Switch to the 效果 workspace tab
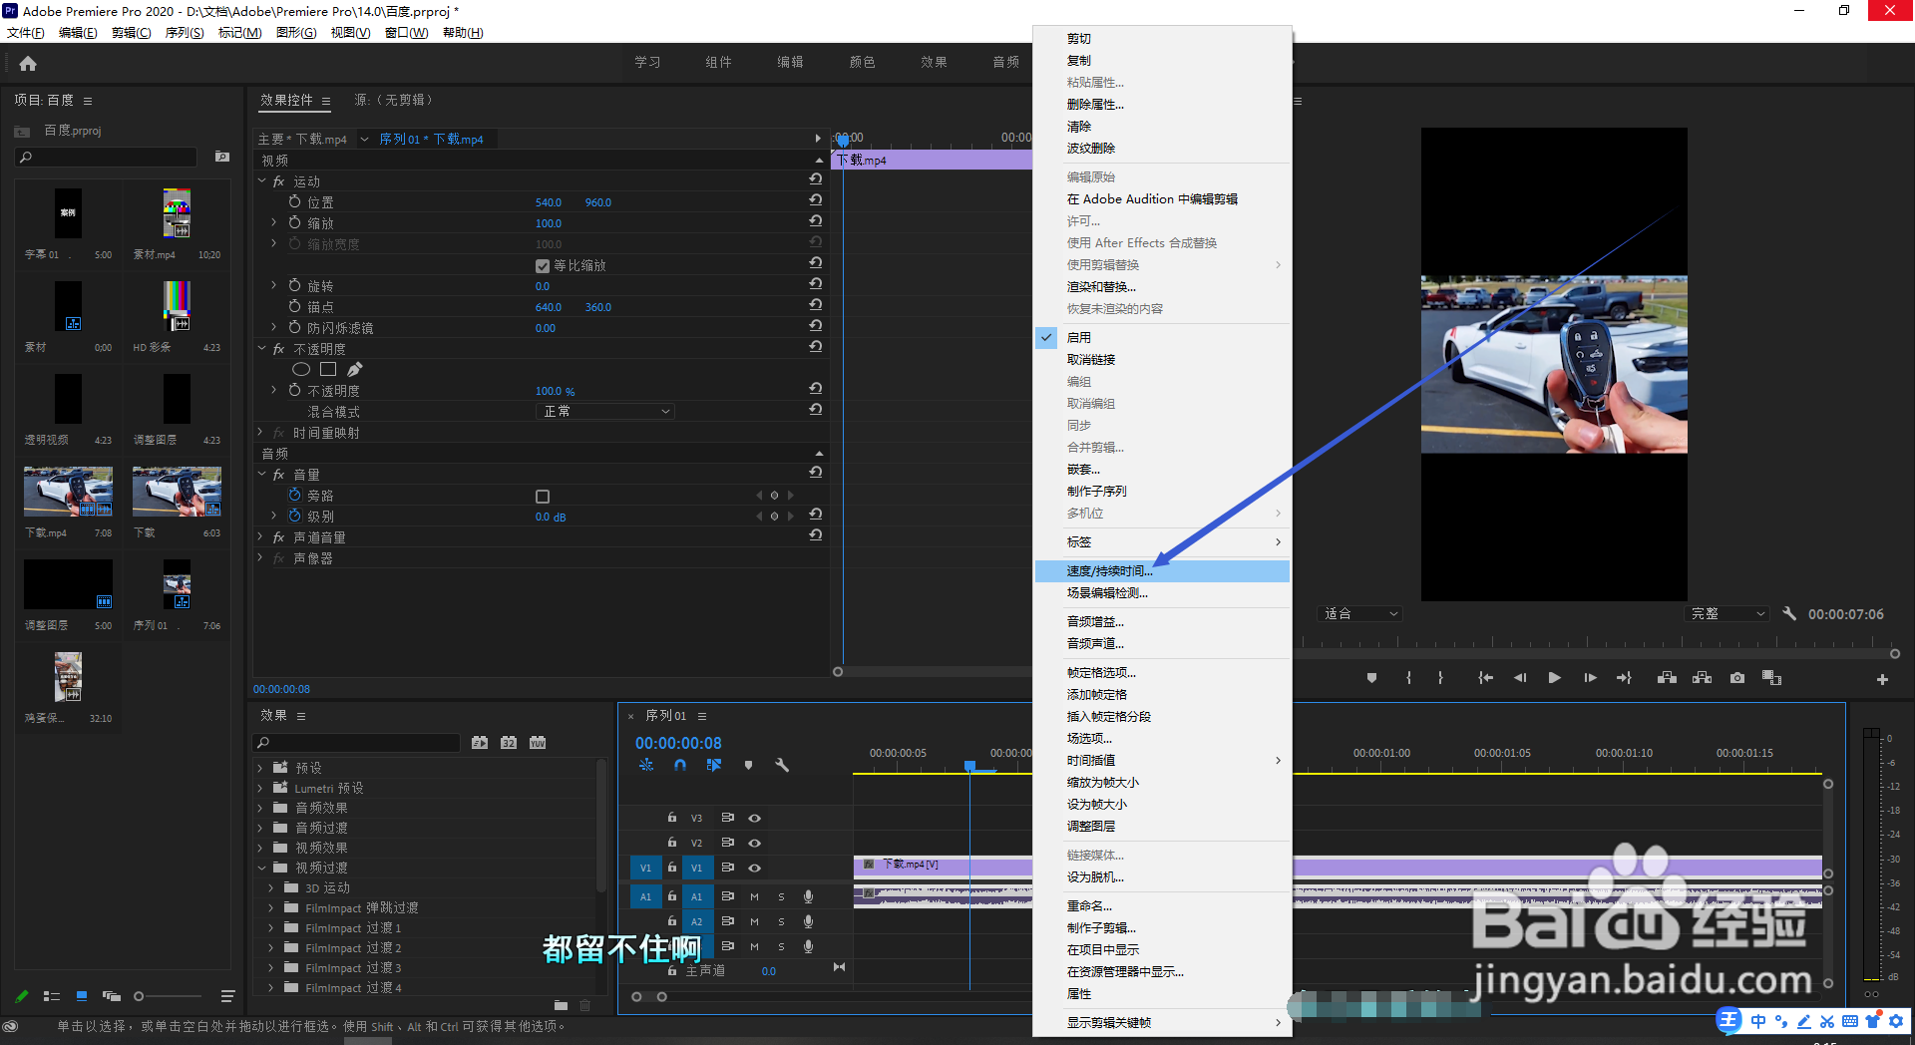Viewport: 1915px width, 1045px height. point(934,62)
